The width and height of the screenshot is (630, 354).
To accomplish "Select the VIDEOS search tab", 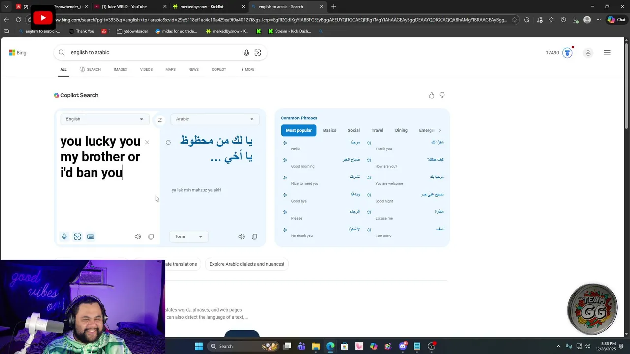I will click(x=146, y=69).
